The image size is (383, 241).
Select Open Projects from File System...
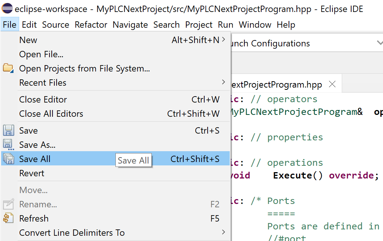tap(115, 68)
